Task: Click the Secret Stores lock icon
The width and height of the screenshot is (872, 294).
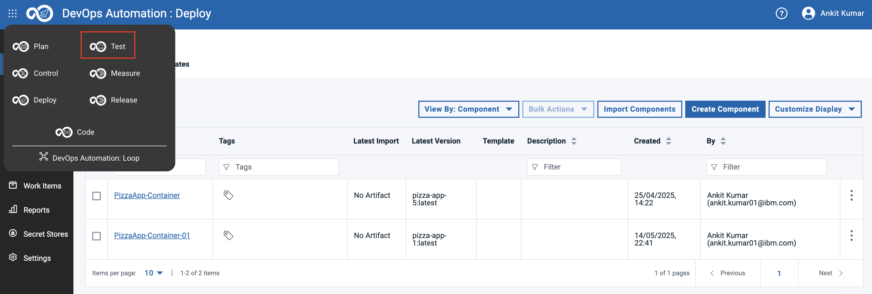Action: (x=13, y=233)
